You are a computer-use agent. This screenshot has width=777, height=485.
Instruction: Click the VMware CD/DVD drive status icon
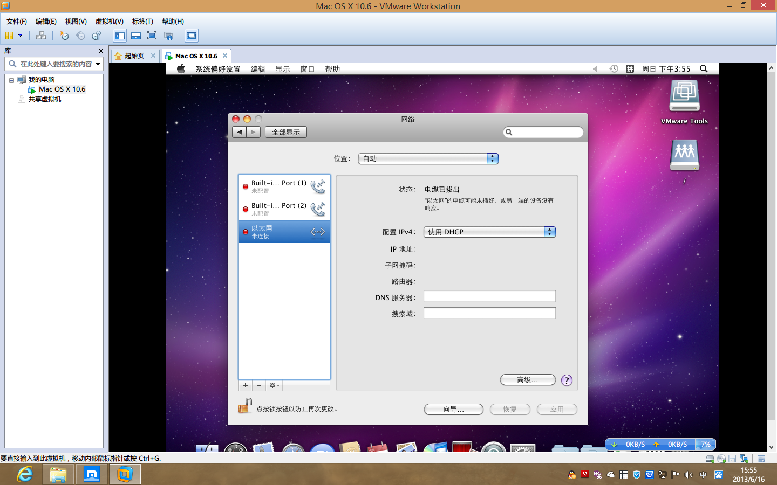(x=721, y=459)
